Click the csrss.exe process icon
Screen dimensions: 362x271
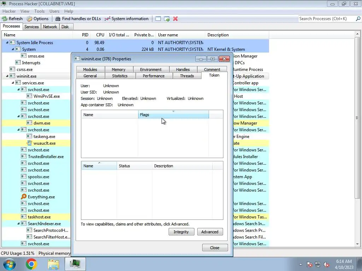12,69
